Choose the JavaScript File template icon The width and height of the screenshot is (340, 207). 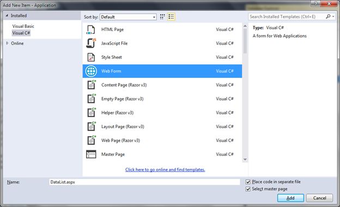[91, 43]
